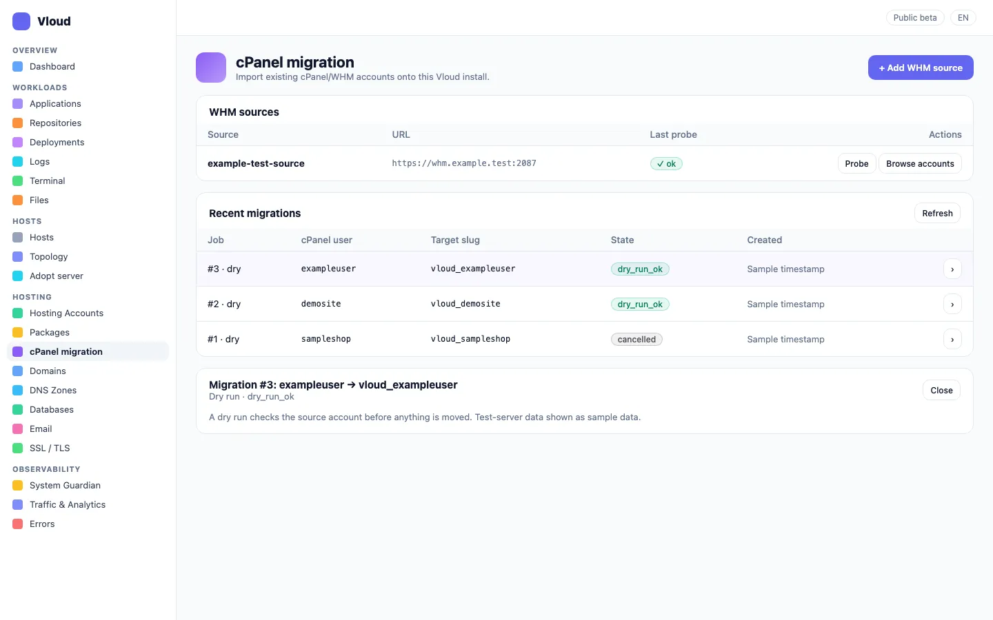Browse accounts on example-test-source
Image resolution: width=993 pixels, height=620 pixels.
(920, 164)
